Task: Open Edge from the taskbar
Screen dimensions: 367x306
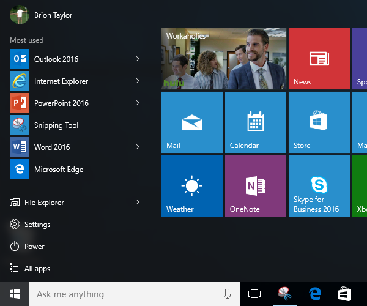Action: click(x=315, y=294)
